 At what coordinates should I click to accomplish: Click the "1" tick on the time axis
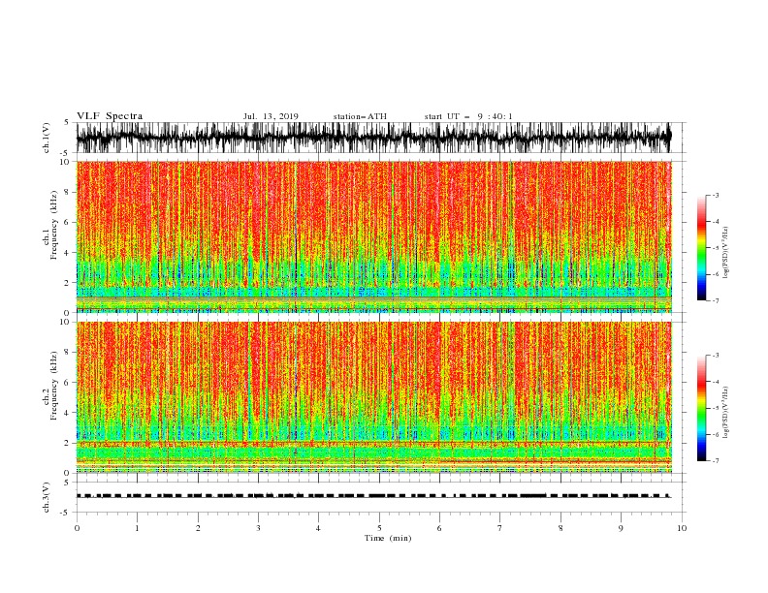click(x=137, y=528)
